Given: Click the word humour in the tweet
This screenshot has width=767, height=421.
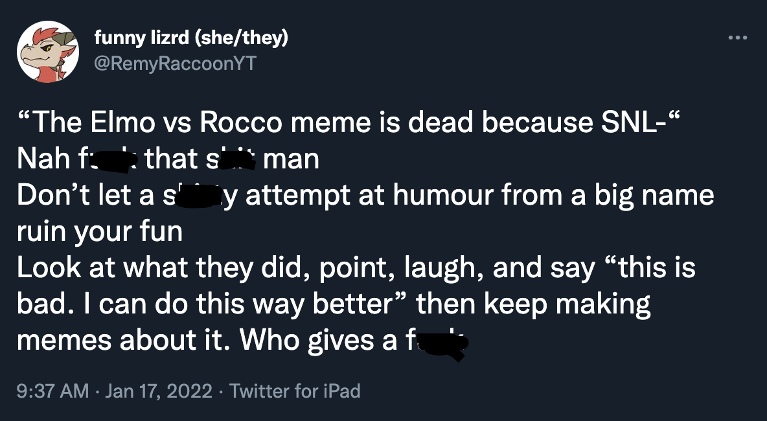Looking at the screenshot, I should click(450, 195).
